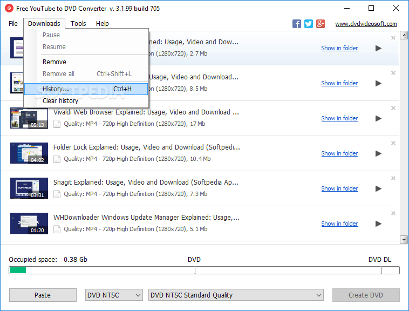The width and height of the screenshot is (409, 311).
Task: Click the occupied space progress bar
Action: point(204,271)
